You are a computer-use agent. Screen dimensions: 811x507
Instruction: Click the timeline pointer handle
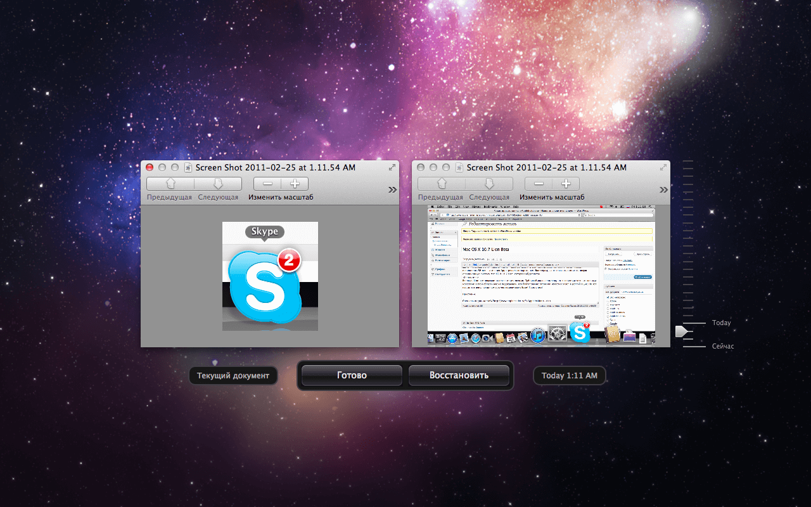pos(680,331)
